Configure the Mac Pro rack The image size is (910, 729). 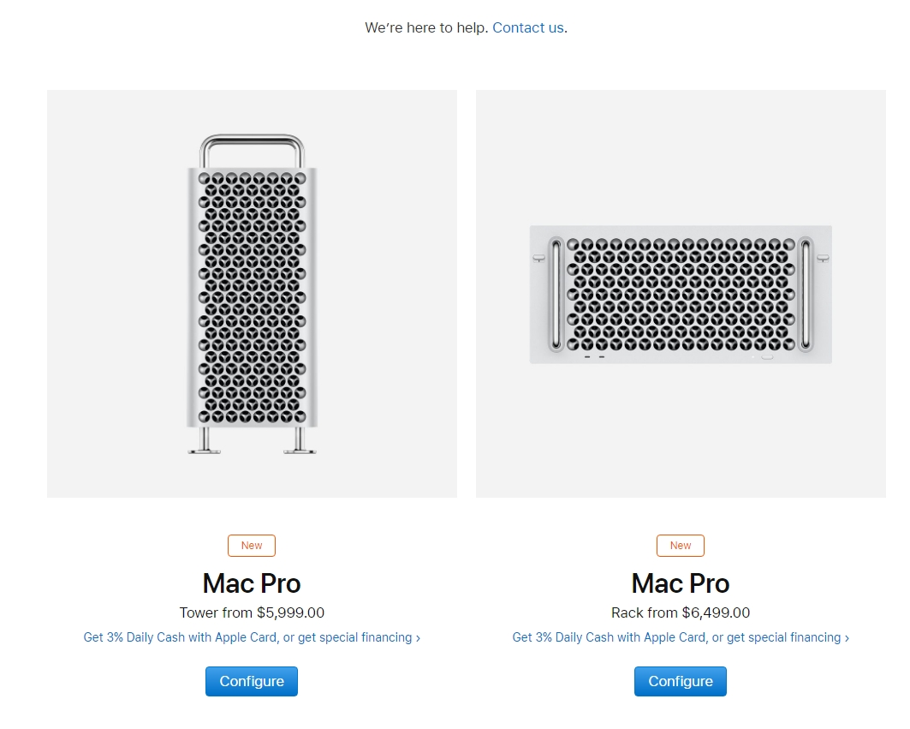pyautogui.click(x=681, y=681)
